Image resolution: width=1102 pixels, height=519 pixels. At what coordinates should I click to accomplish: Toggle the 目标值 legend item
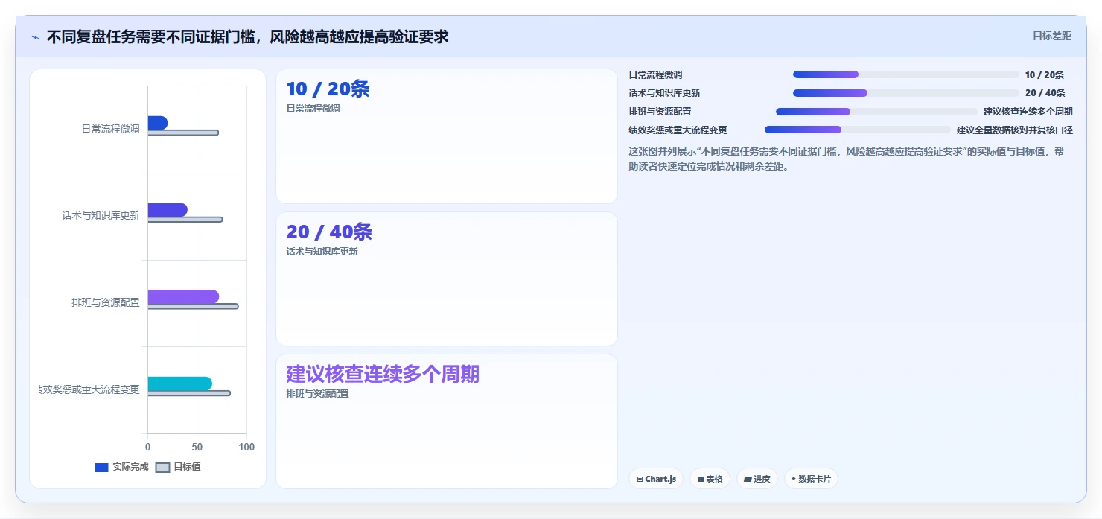tap(178, 467)
